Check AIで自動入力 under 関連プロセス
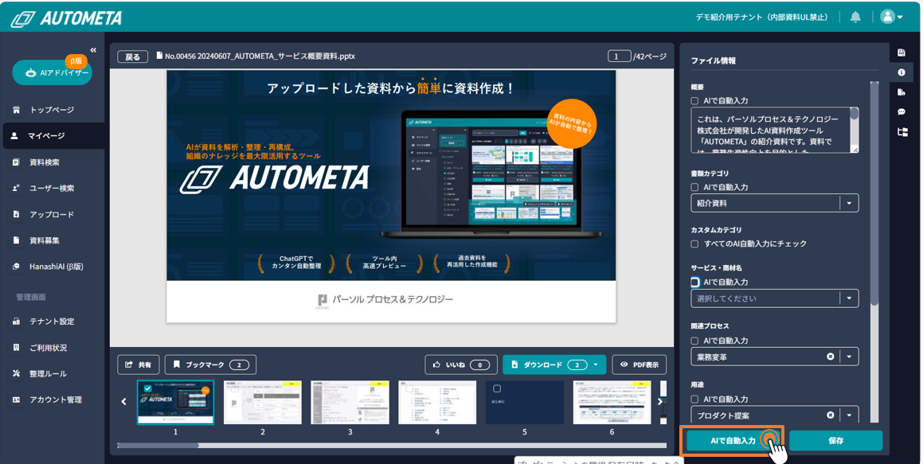Screen dimensions: 923x464 coord(694,341)
